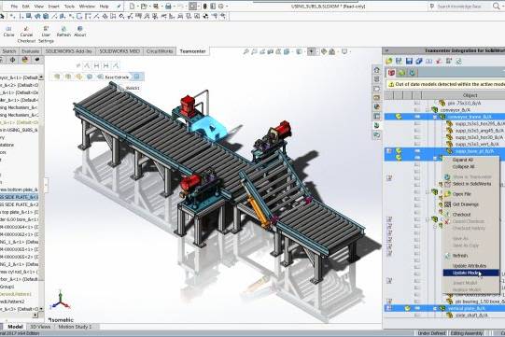This screenshot has height=337, width=505.
Task: Switch to the Evaluate tab
Action: coord(30,51)
